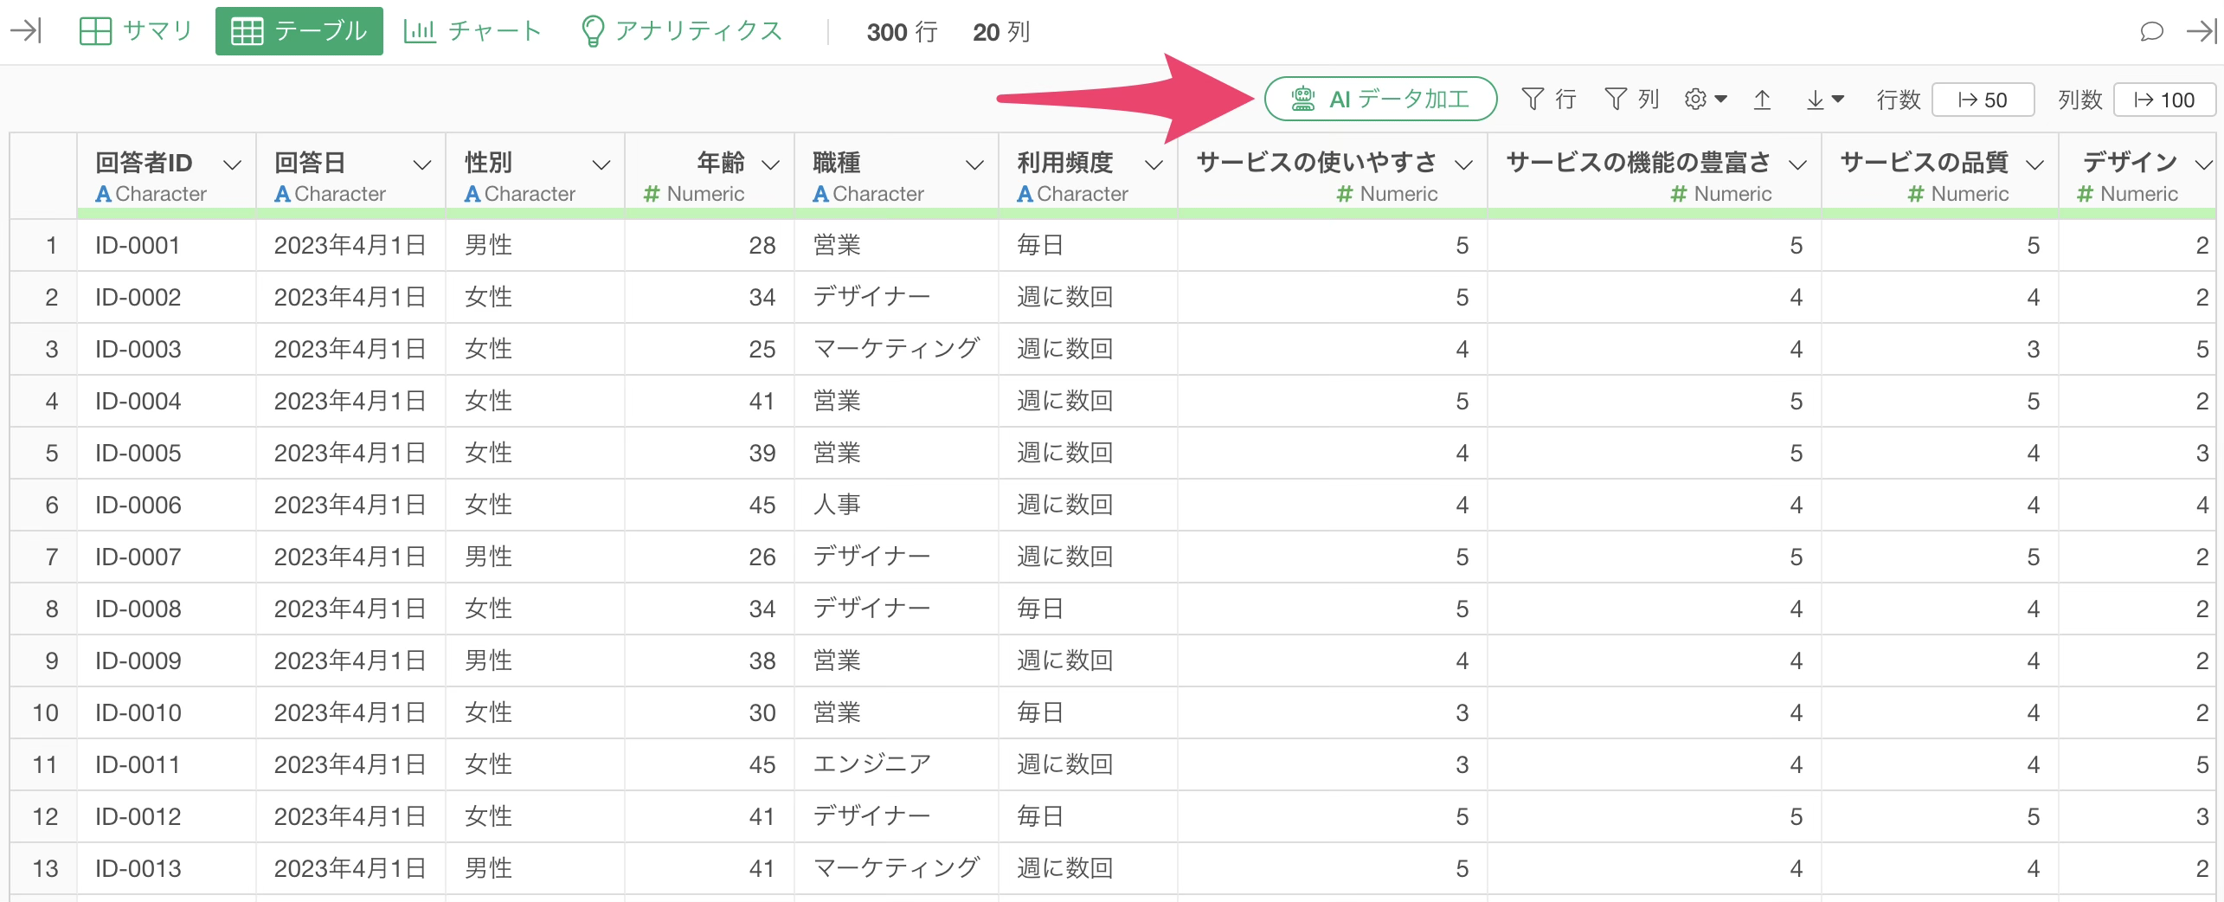Switch to the サマリ tab
The image size is (2224, 902).
click(136, 31)
